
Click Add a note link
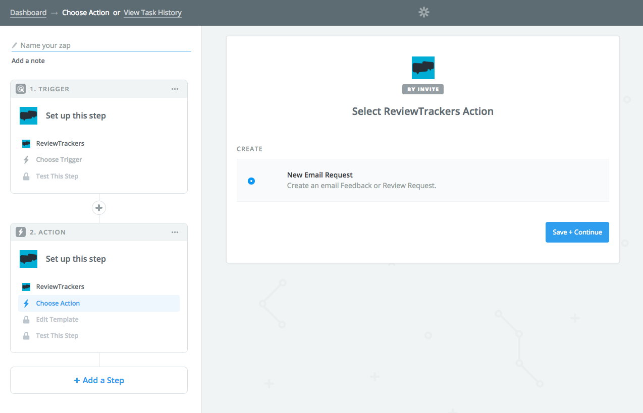(28, 61)
